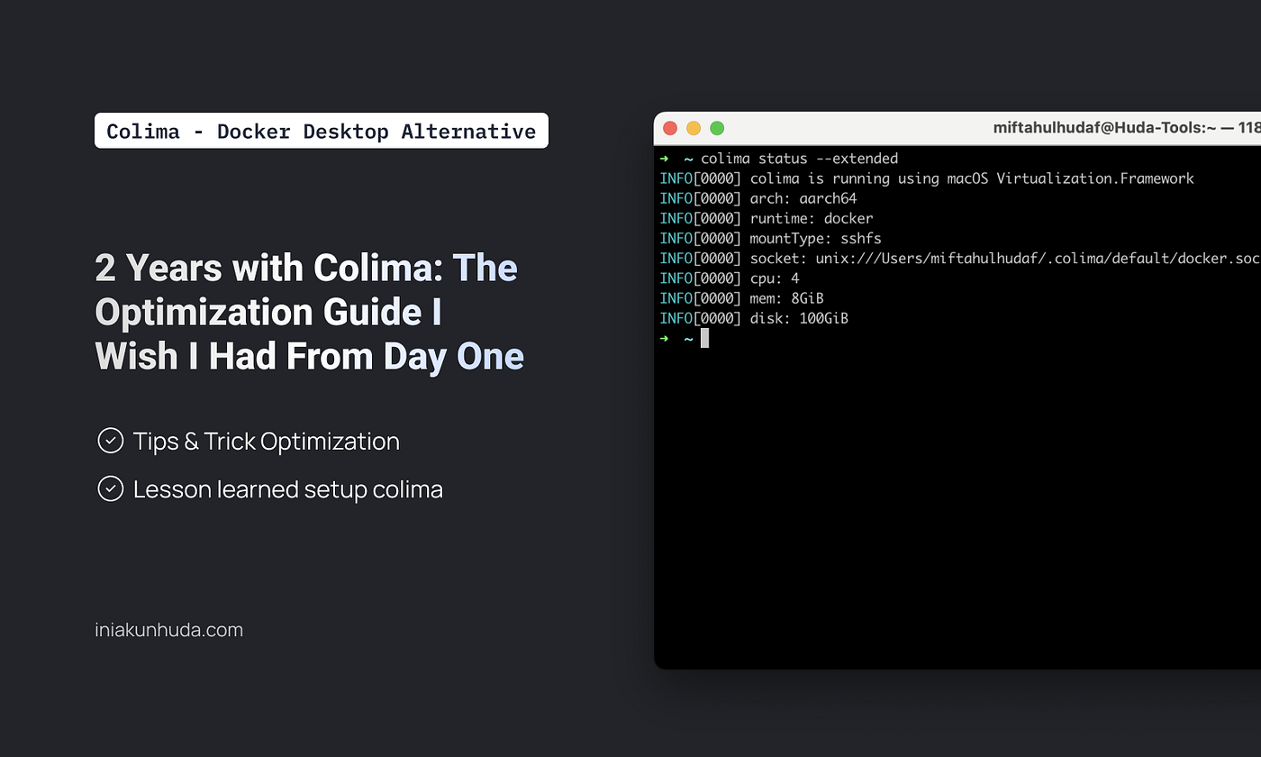Click the 'cpu: 4' output line
The height and width of the screenshot is (757, 1261).
pyautogui.click(x=730, y=278)
